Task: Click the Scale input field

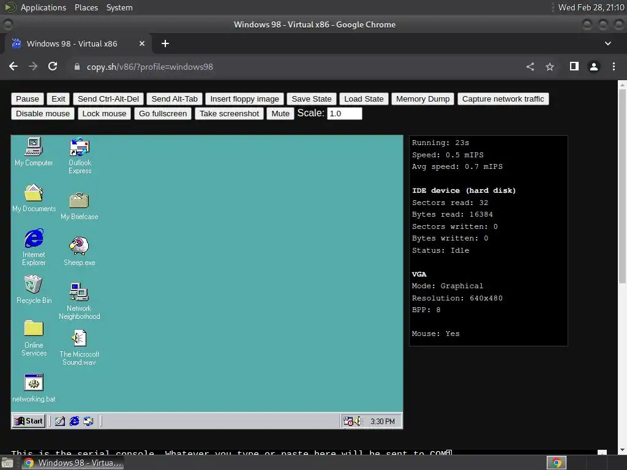Action: (345, 113)
